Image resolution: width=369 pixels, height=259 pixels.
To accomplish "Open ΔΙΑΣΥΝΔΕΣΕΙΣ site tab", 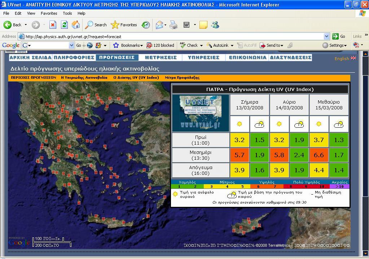I will (291, 58).
